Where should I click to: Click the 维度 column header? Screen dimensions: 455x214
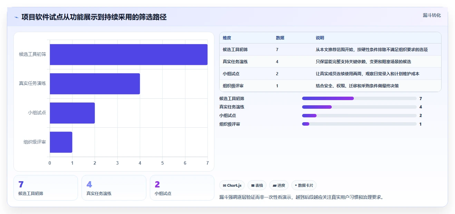[x=227, y=38]
